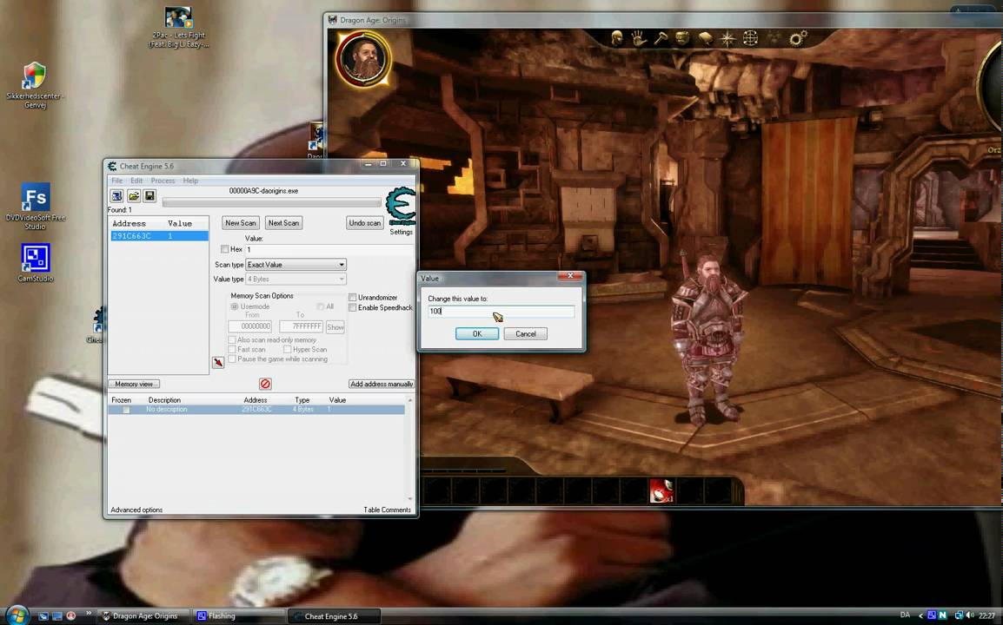The height and width of the screenshot is (625, 1003).
Task: Open Sikkerhedscenter desktop shortcut
Action: (x=35, y=86)
